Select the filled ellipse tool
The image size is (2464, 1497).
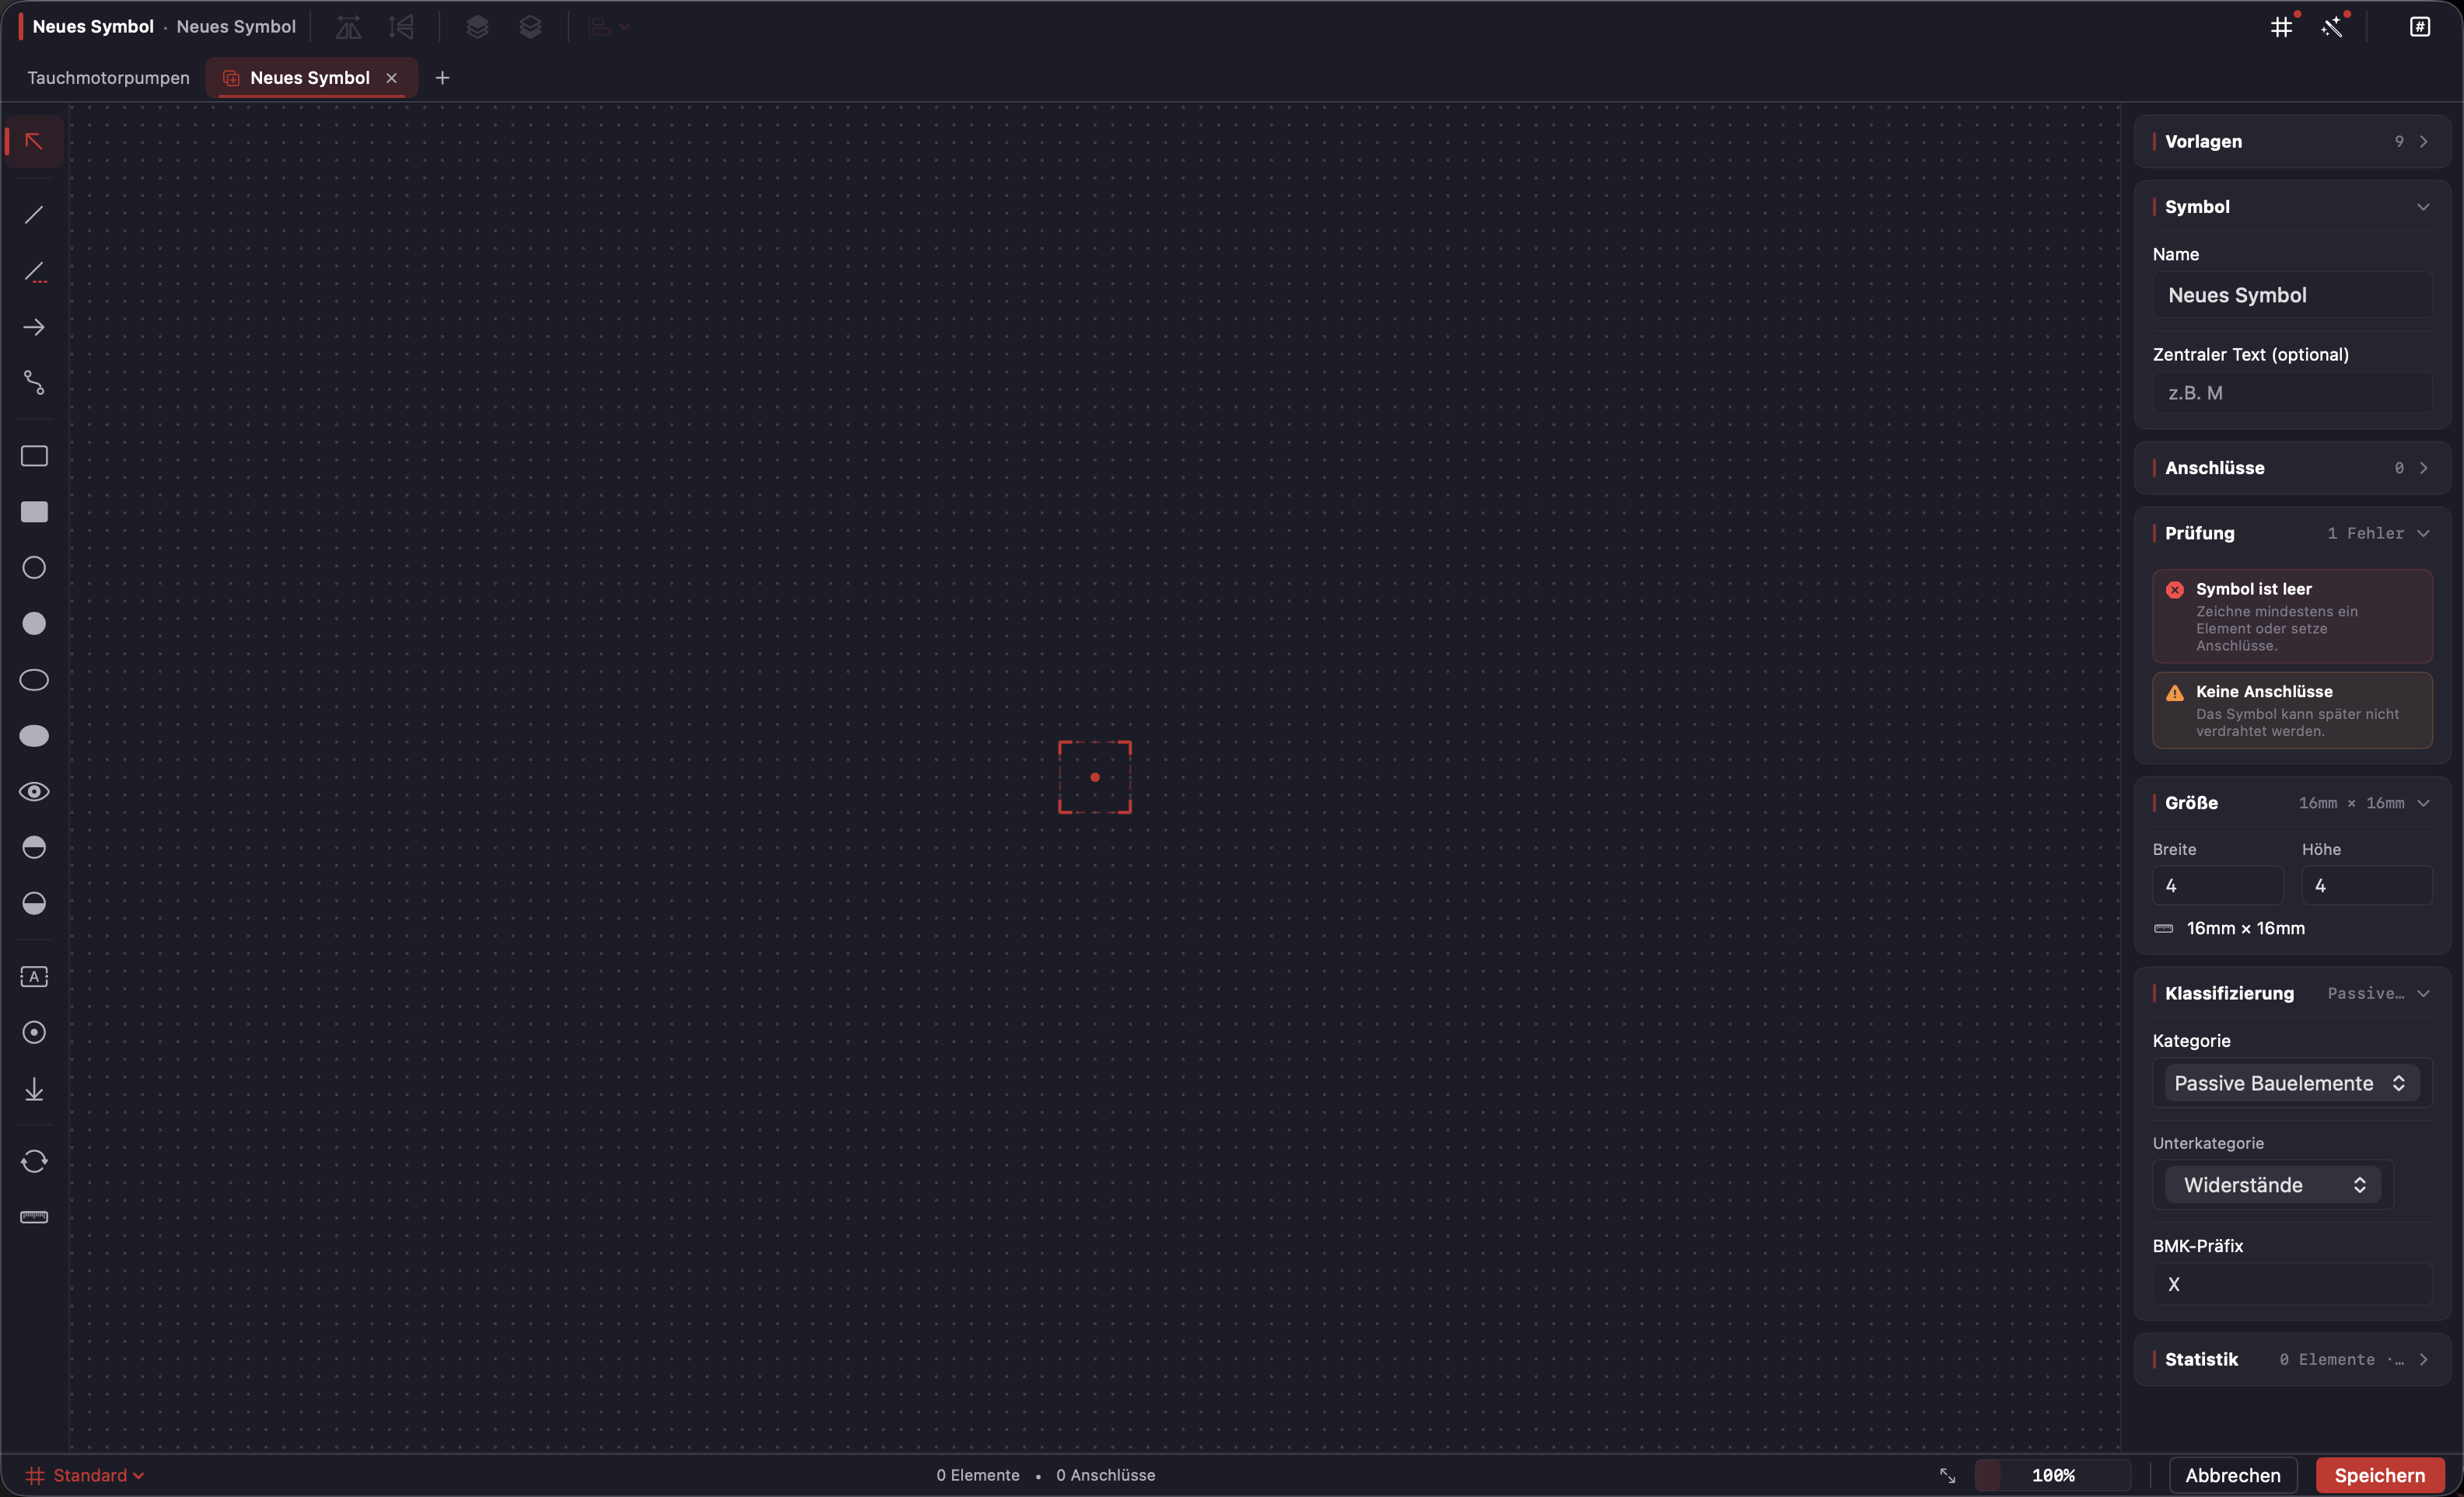[x=34, y=735]
